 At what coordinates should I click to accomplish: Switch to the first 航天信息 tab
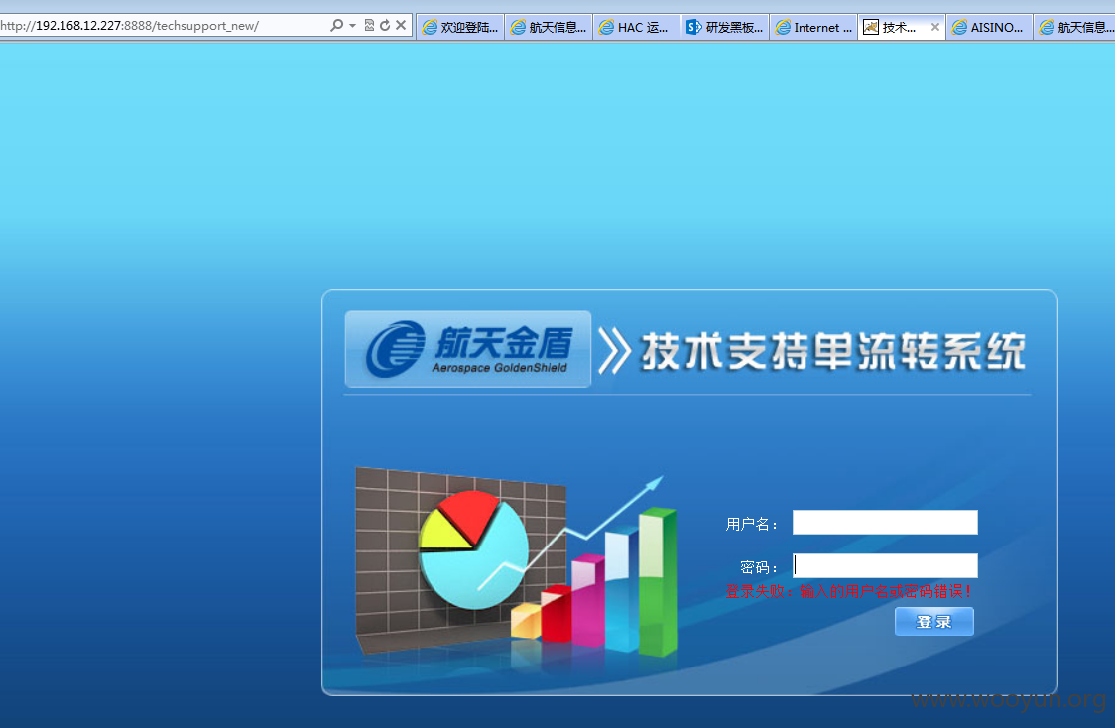549,28
